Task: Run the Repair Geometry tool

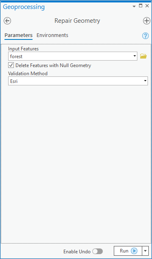Action: (128, 251)
